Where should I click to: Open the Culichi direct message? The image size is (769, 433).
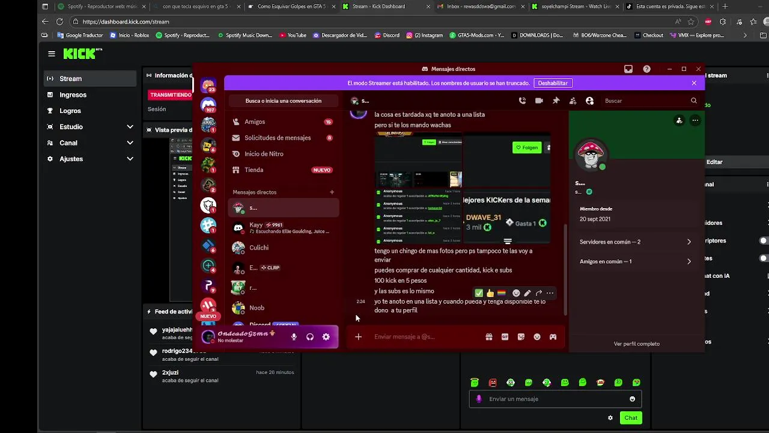pyautogui.click(x=284, y=248)
